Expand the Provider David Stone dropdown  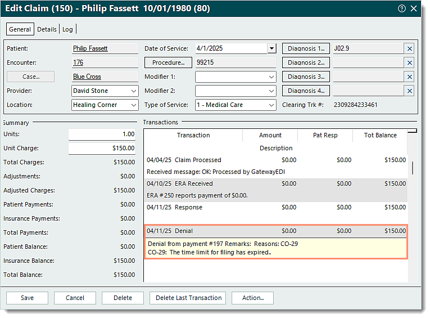tap(134, 91)
